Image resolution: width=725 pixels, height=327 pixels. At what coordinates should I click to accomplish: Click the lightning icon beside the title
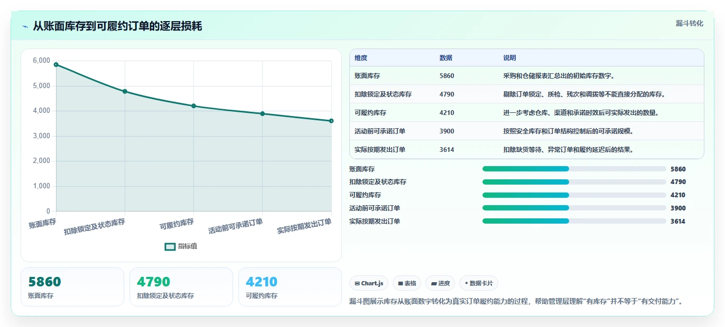pos(25,26)
